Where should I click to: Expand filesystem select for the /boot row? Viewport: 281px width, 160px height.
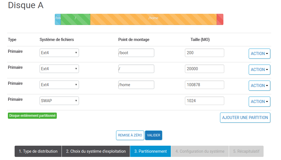click(59, 53)
